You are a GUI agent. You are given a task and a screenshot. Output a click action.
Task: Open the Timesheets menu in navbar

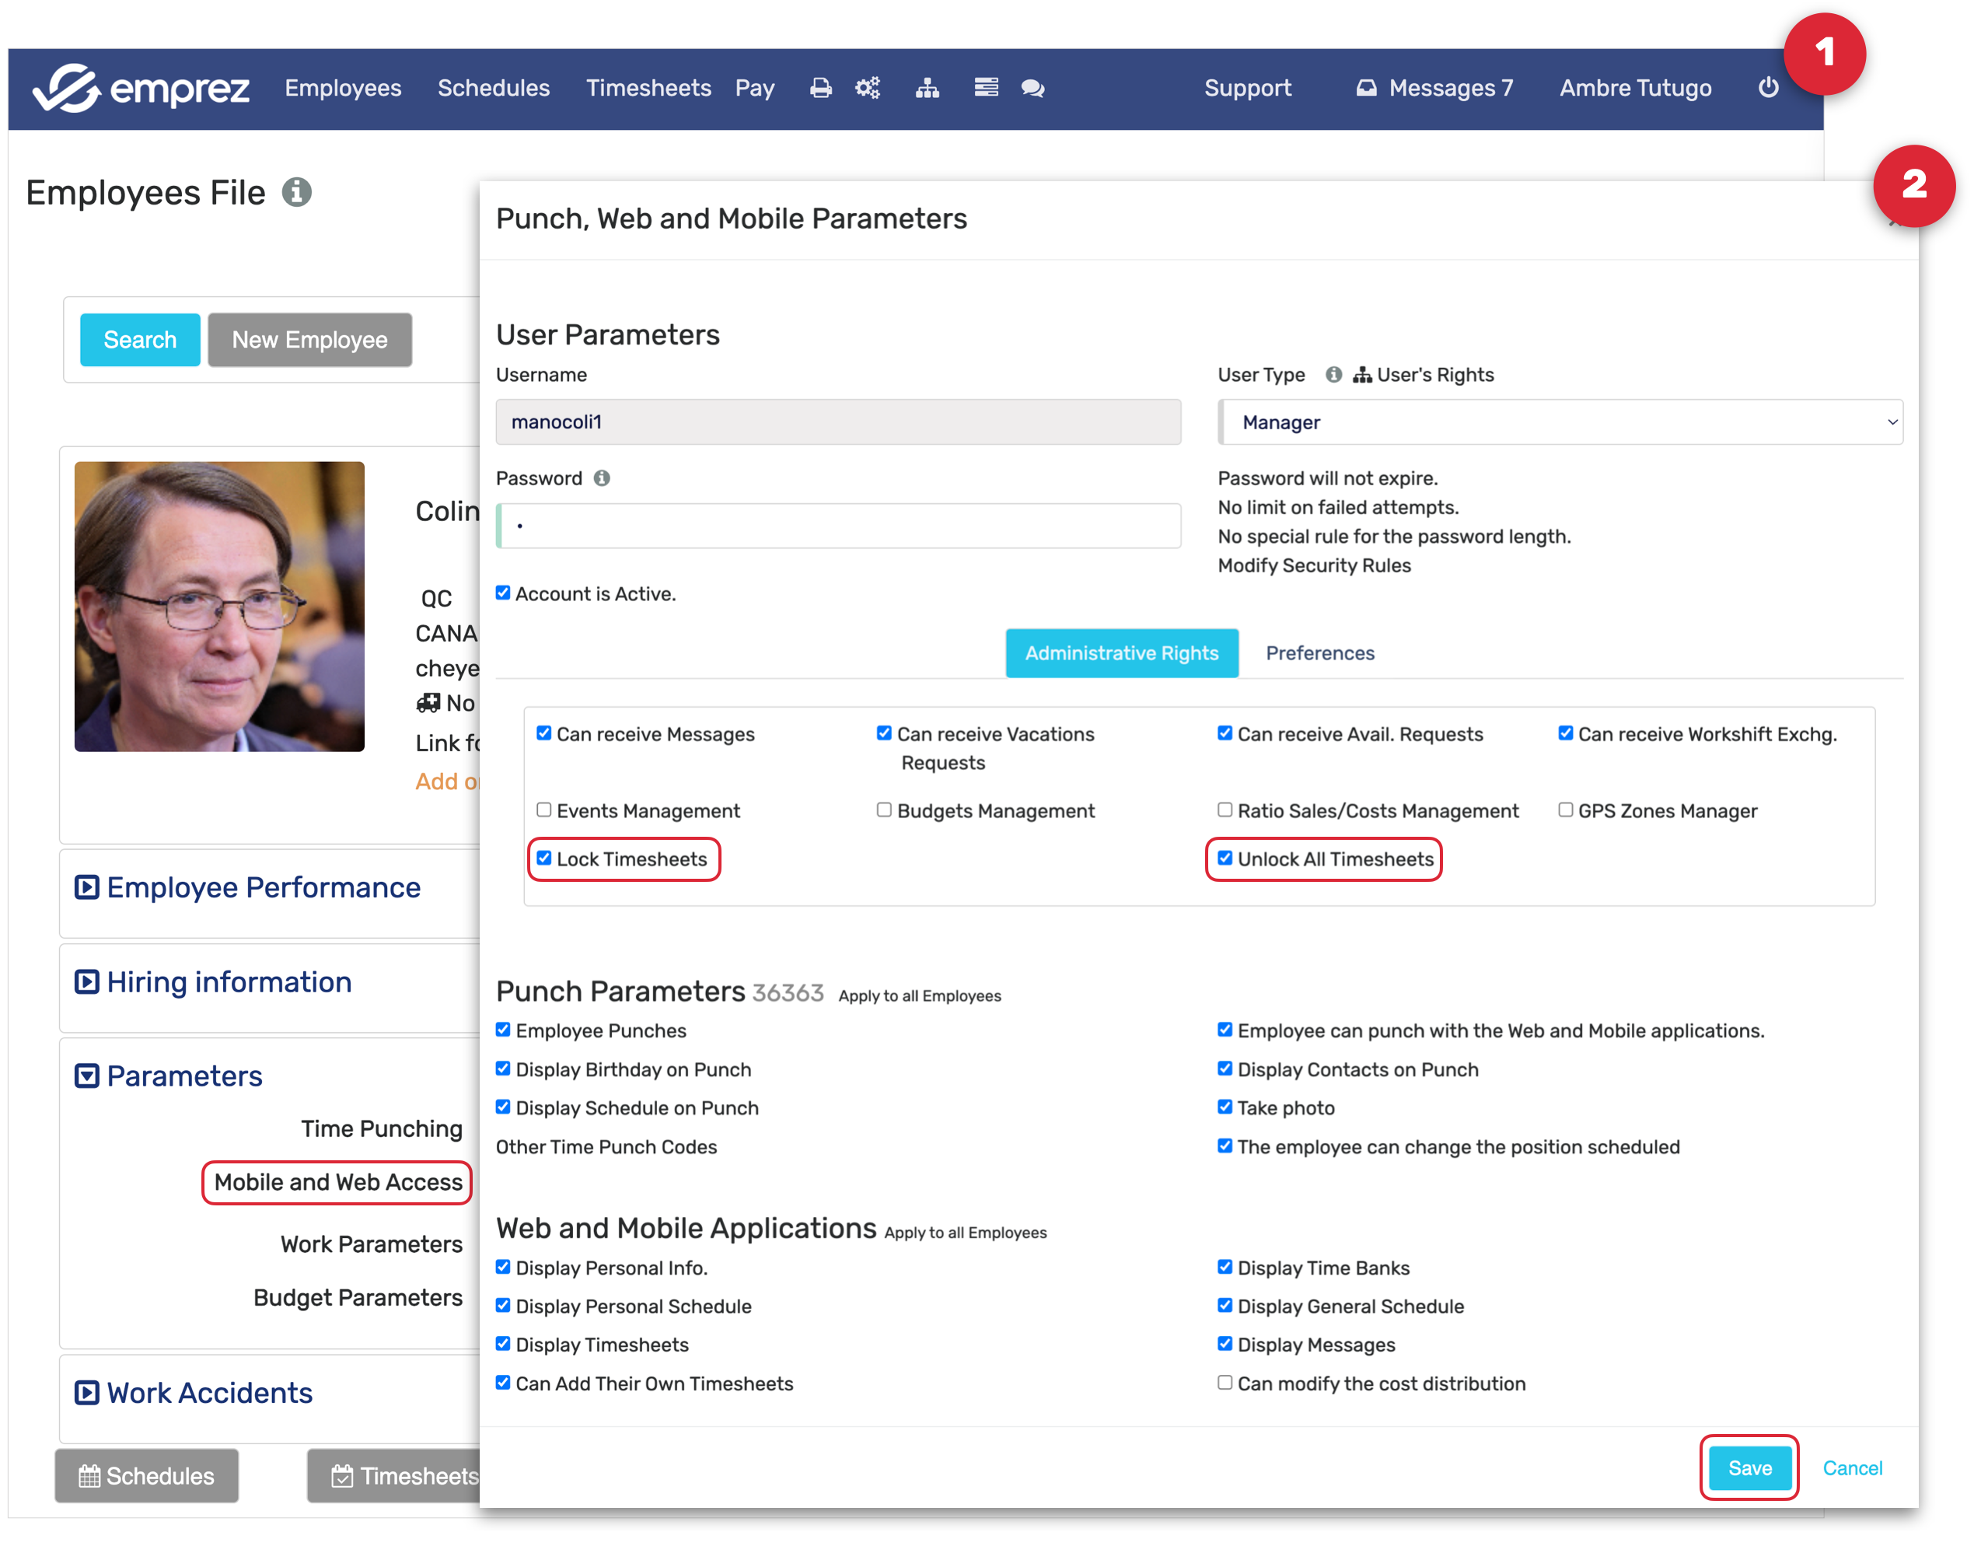tap(648, 89)
